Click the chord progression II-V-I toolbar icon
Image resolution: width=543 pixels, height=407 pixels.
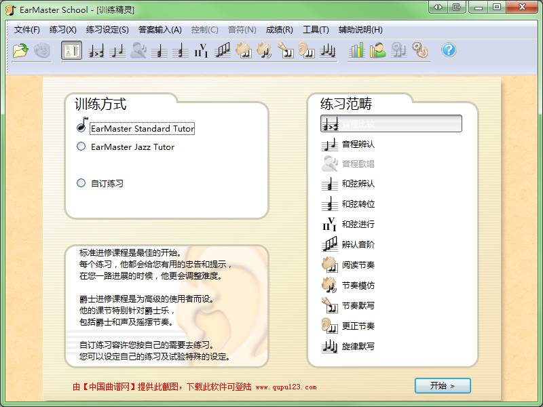(201, 50)
